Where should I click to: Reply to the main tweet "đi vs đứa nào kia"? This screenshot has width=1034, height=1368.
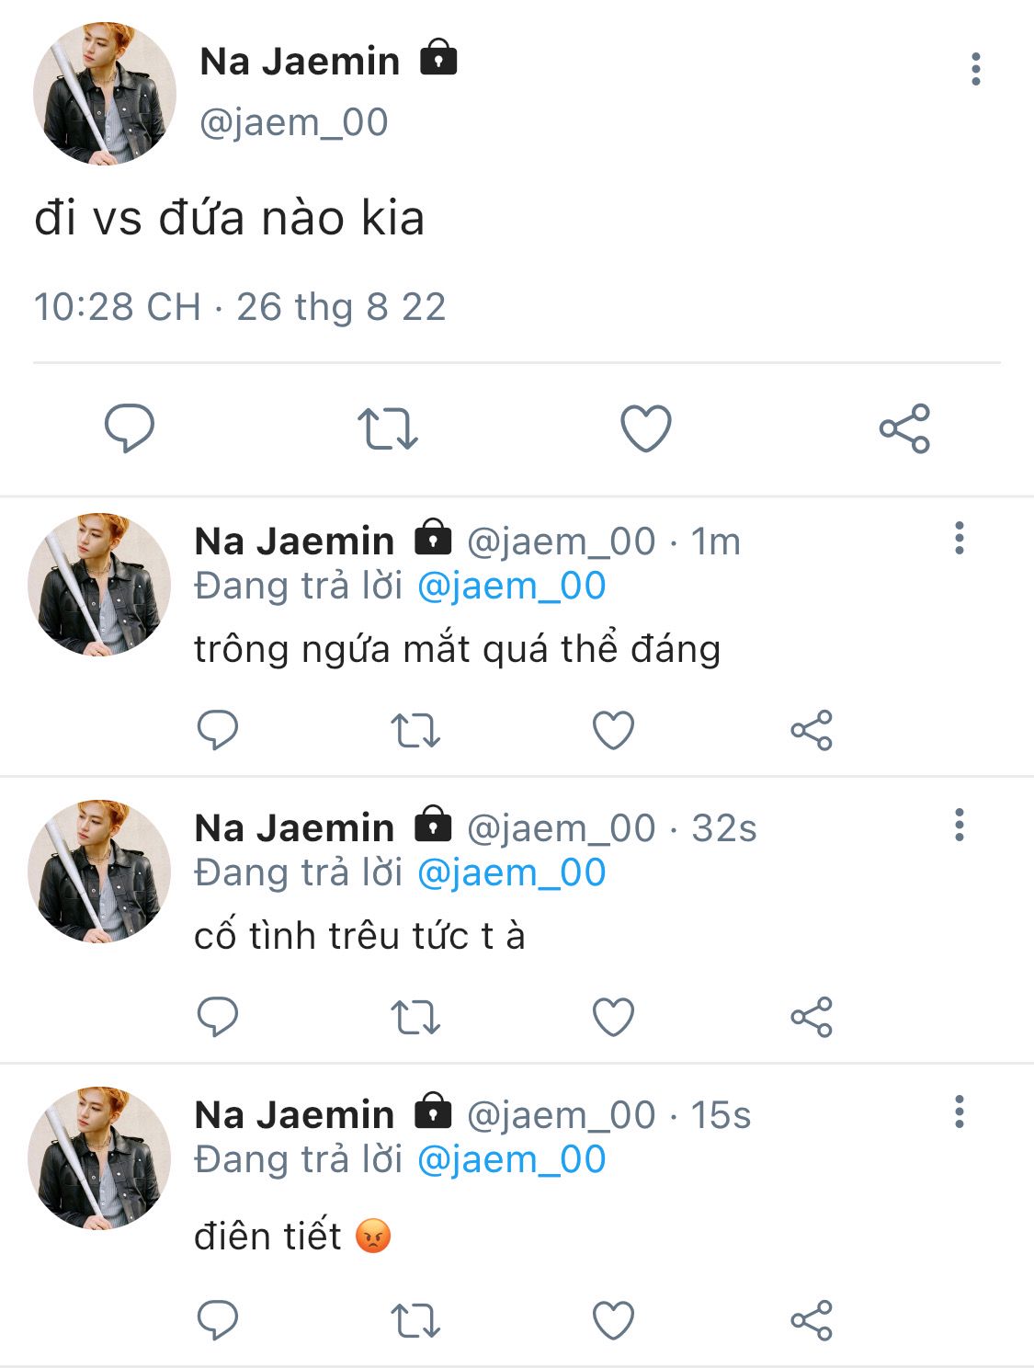click(x=130, y=428)
